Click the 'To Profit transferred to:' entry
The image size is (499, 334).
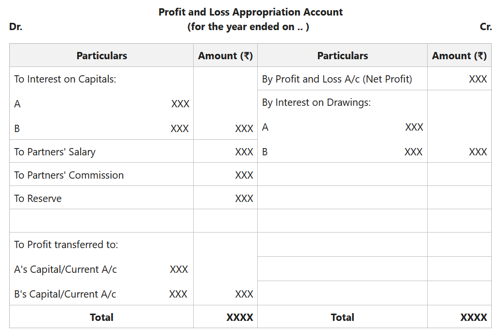point(66,245)
